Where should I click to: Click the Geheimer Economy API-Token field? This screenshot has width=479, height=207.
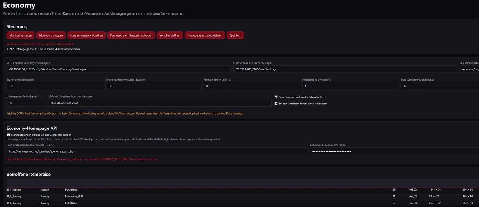pos(394,151)
